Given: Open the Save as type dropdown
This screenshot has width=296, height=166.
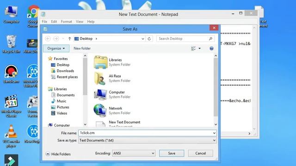Looking at the screenshot, I should click(148, 140).
